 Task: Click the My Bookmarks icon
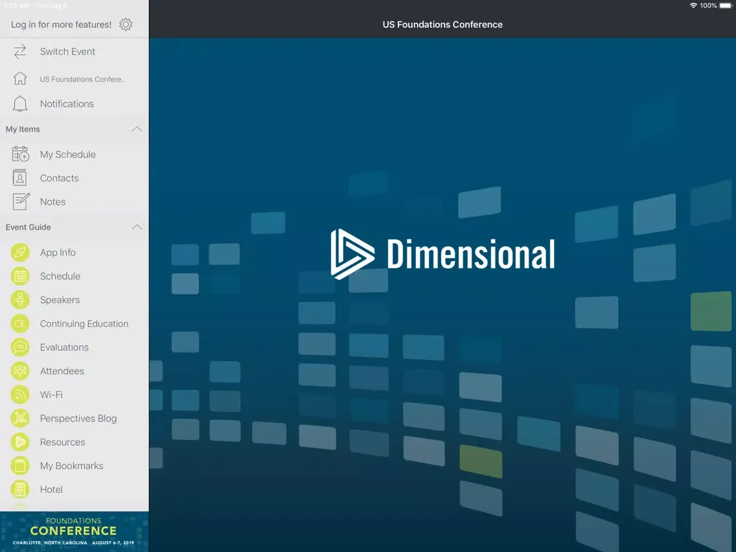[x=20, y=466]
